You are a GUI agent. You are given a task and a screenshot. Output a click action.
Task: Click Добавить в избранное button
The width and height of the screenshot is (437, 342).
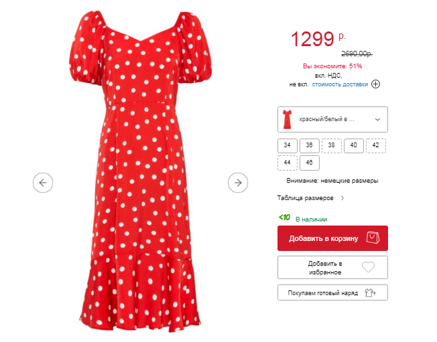332,268
